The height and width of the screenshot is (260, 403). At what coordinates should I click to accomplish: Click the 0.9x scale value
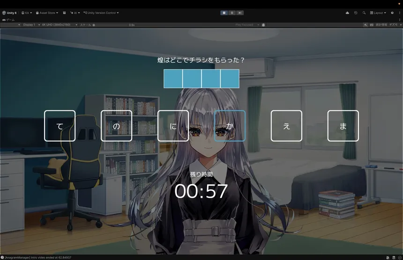[x=132, y=25]
